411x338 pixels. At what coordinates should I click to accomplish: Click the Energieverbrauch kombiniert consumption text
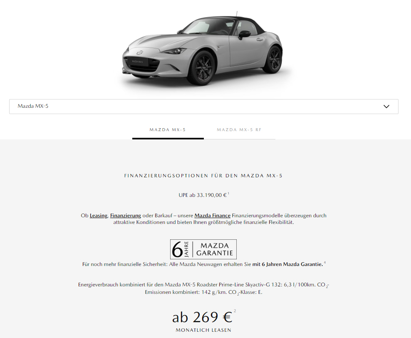(203, 288)
